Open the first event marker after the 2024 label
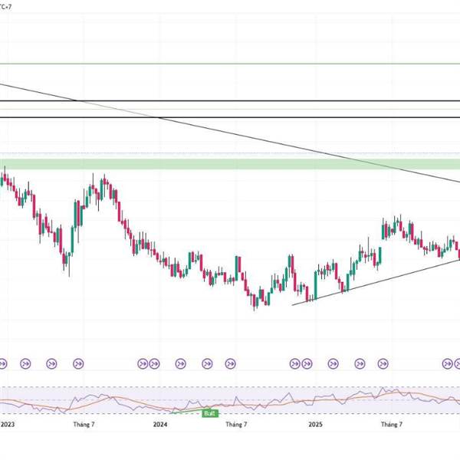The width and height of the screenshot is (460, 460). [180, 363]
